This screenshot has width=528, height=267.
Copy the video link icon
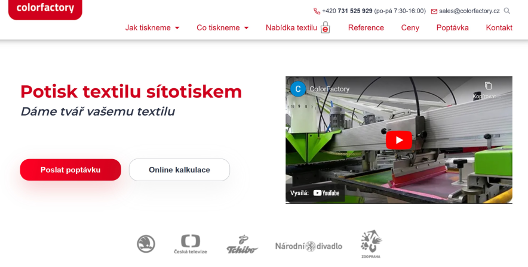click(x=488, y=86)
